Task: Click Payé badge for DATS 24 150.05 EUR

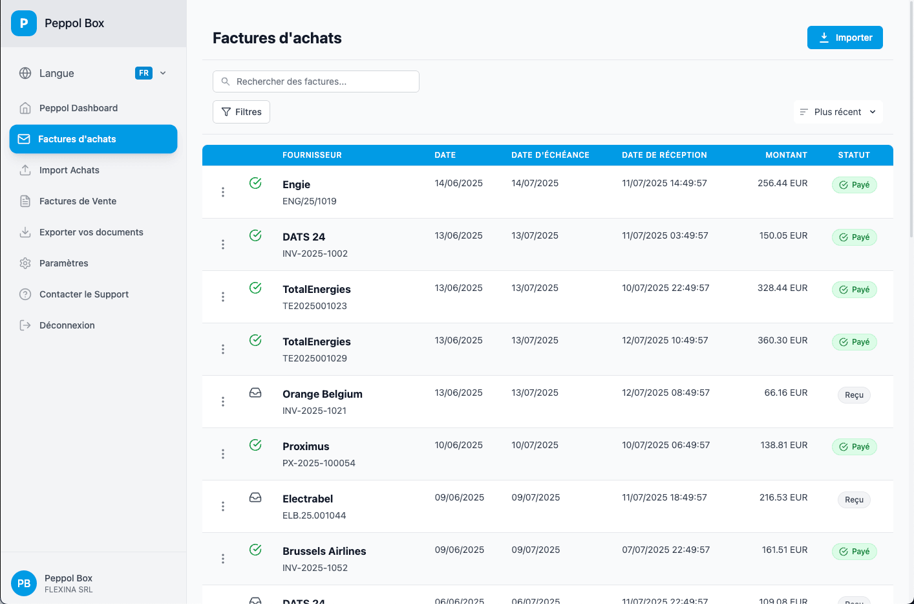Action: [x=854, y=237]
